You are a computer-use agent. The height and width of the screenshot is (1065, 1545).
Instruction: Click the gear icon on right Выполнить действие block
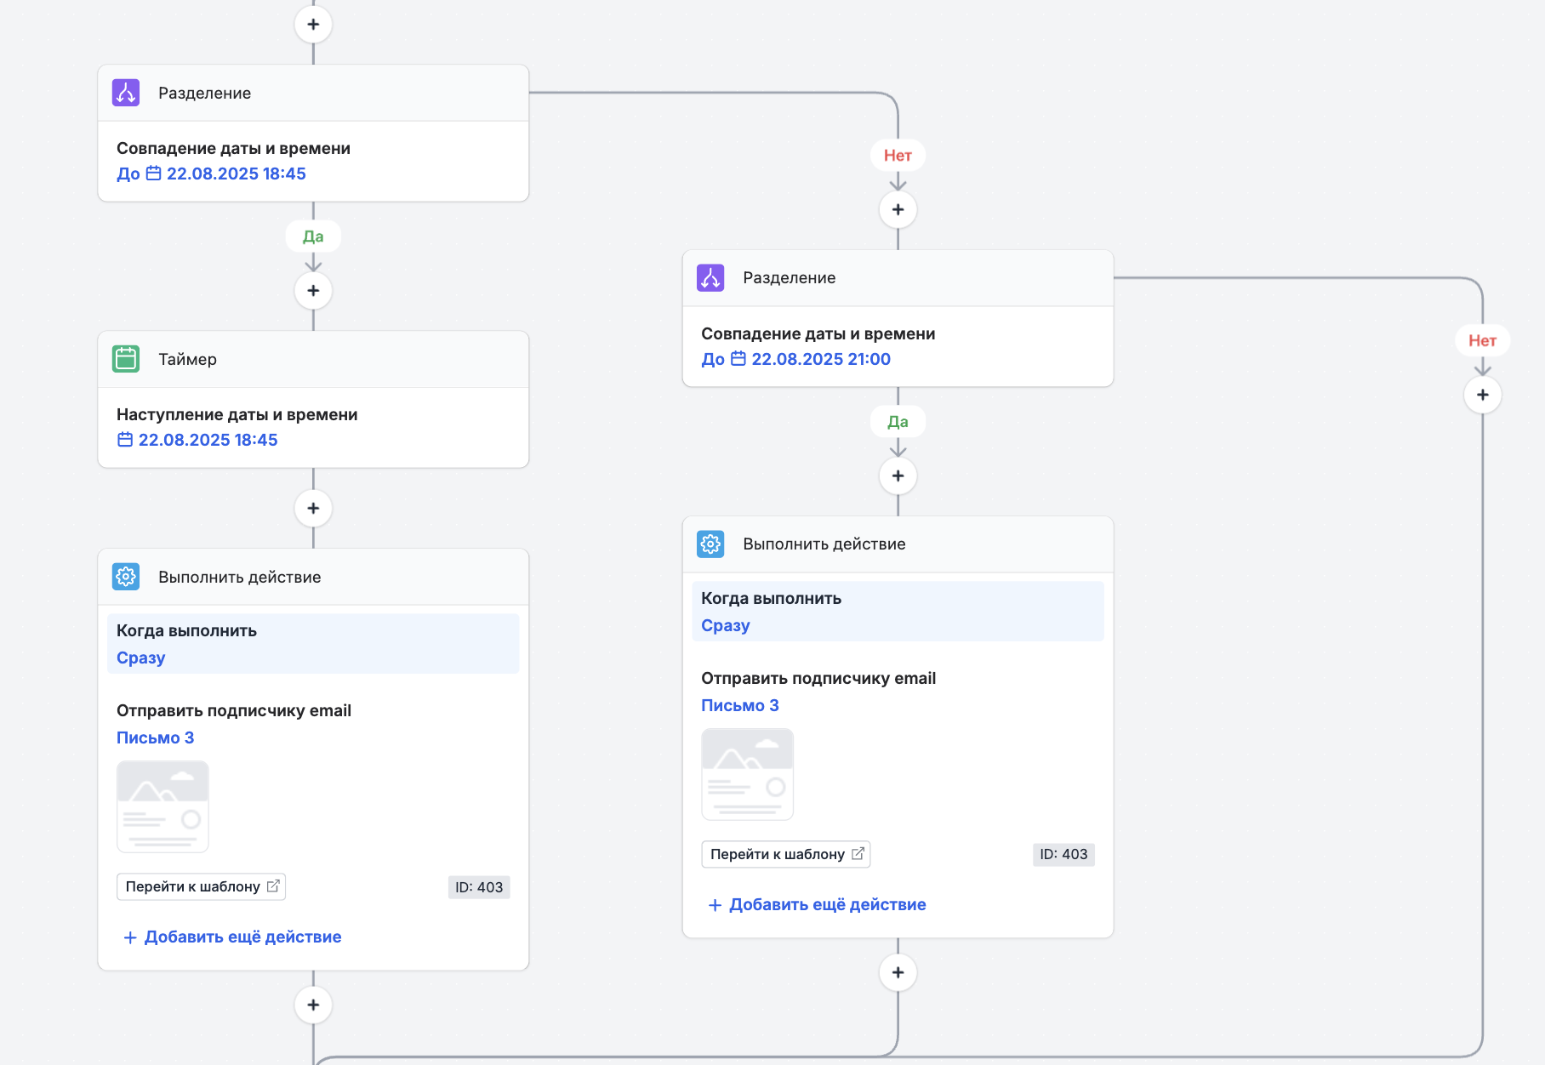711,544
